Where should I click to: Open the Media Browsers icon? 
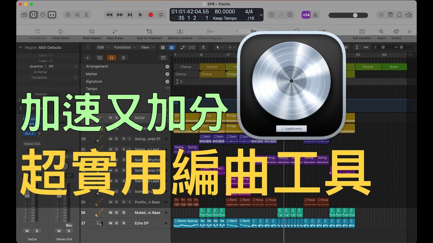pyautogui.click(x=409, y=15)
